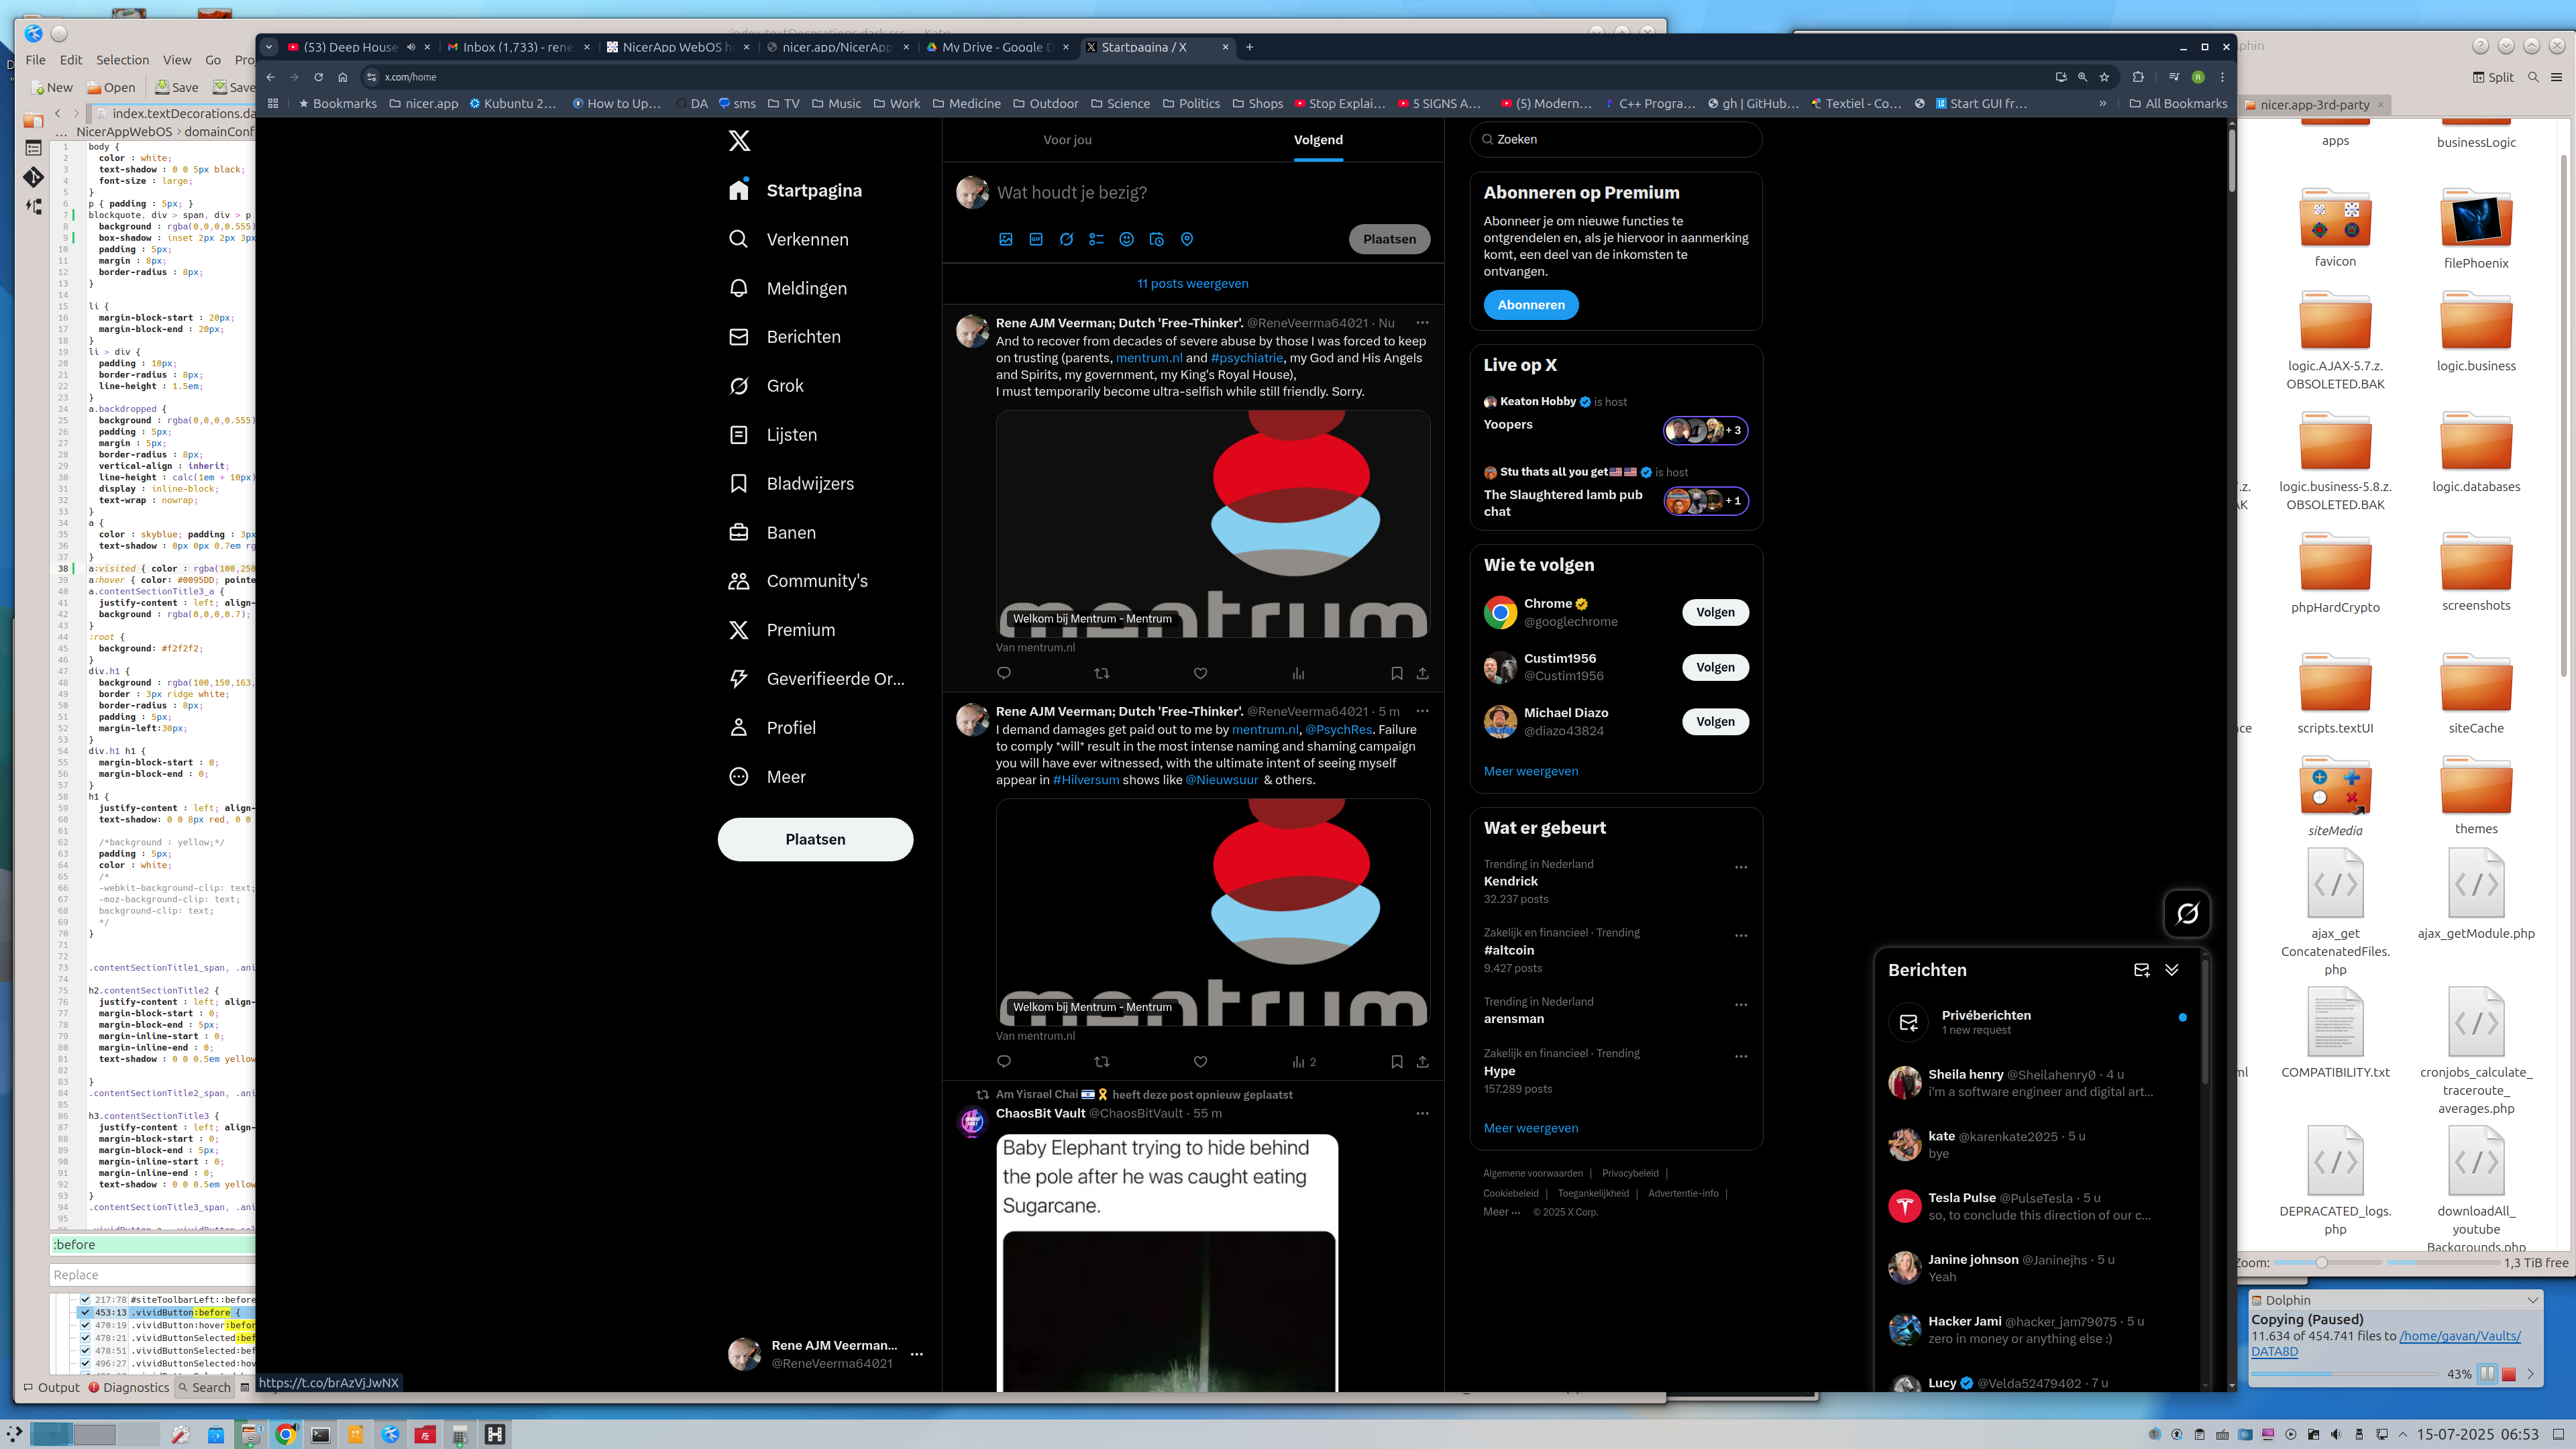Uncheck search result 496:27 .vividButtonSelected:hov
2576x1449 pixels.
tap(85, 1364)
